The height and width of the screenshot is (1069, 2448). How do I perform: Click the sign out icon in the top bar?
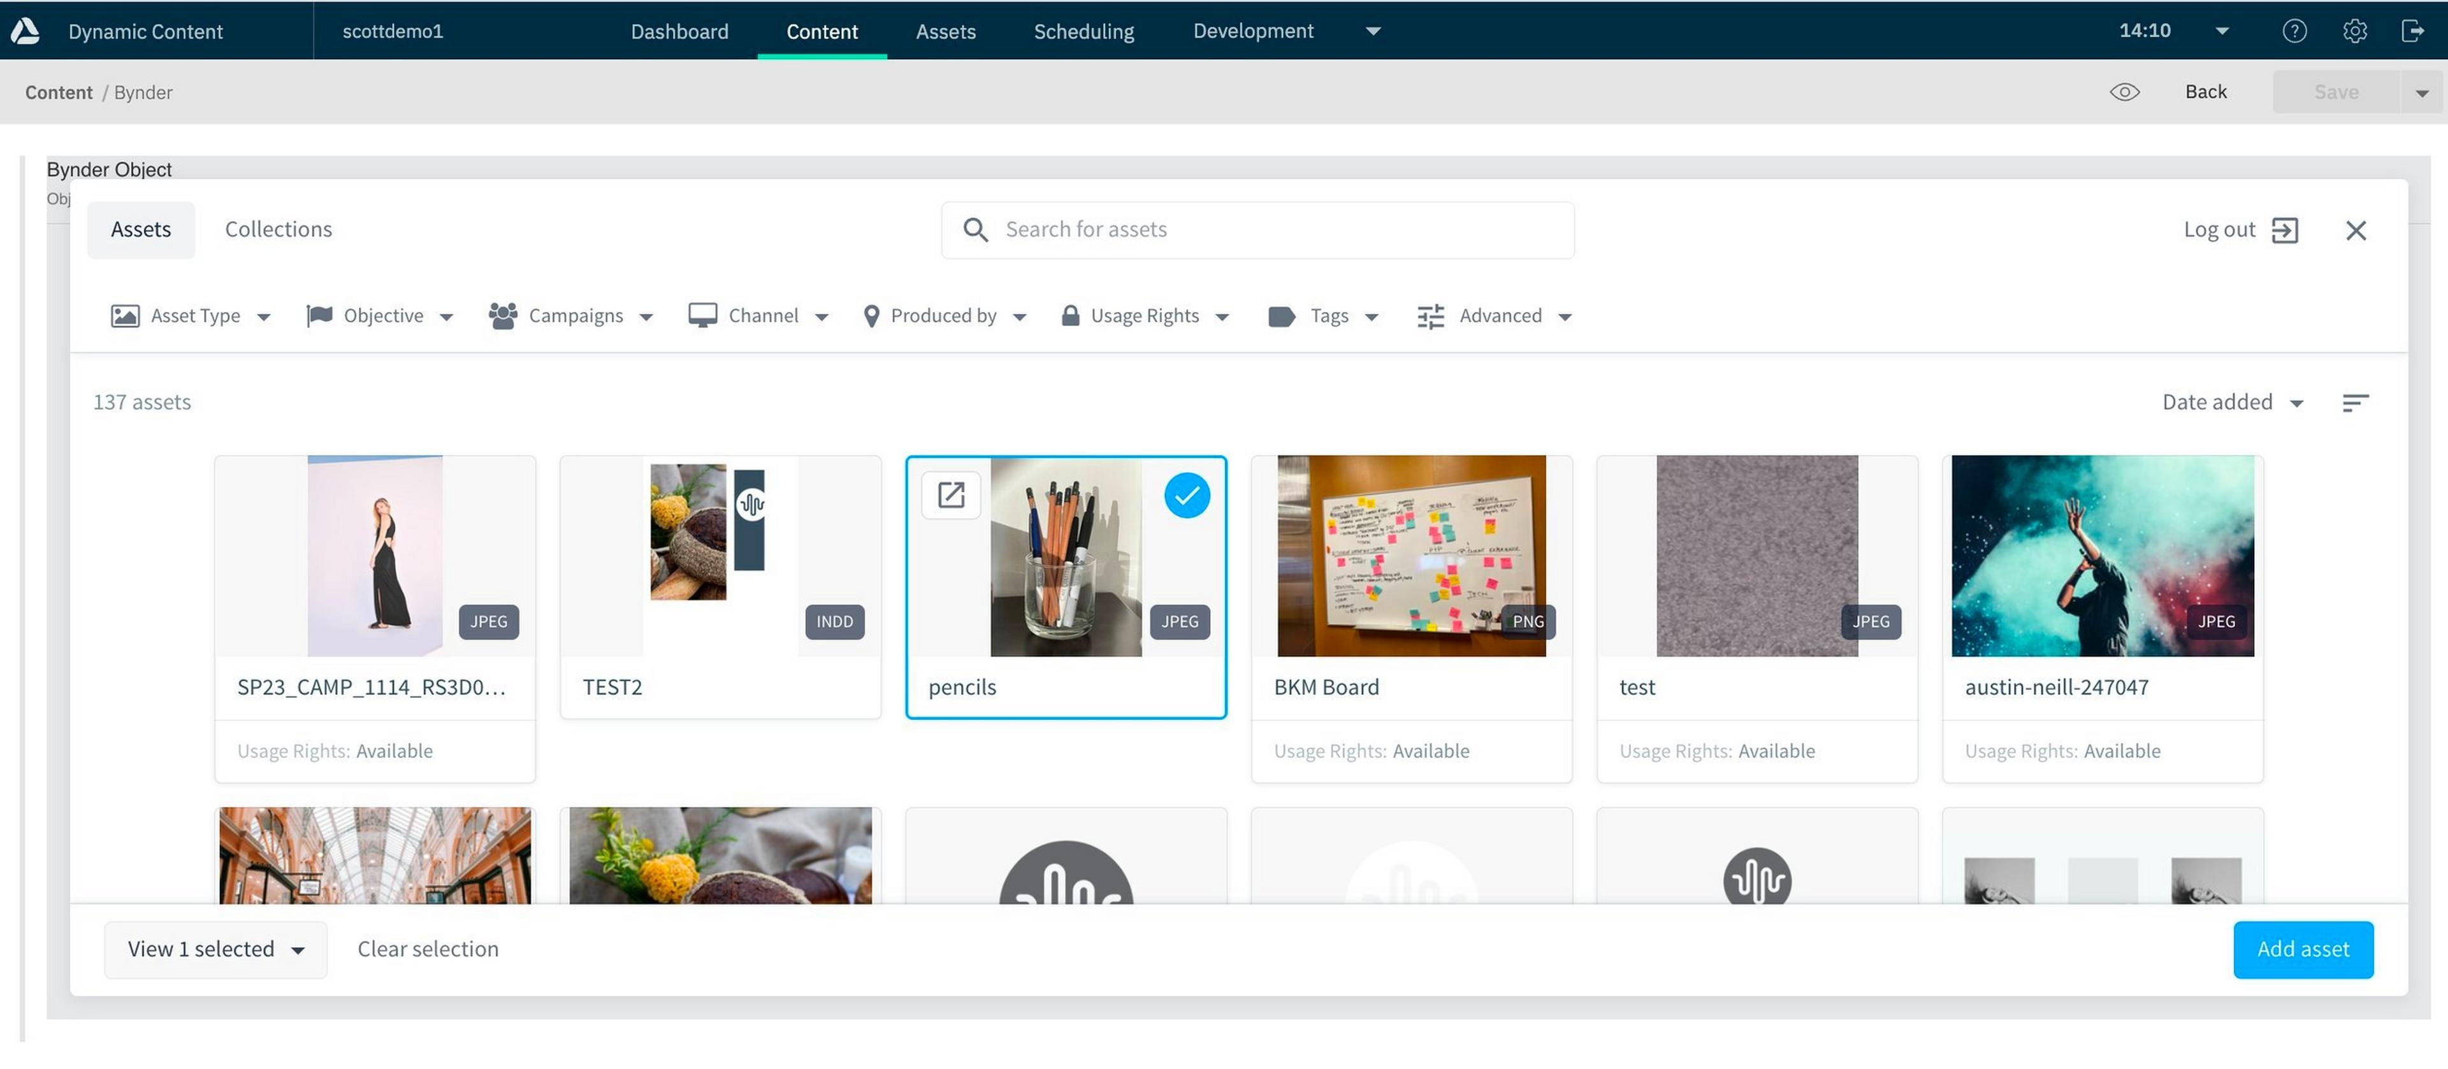click(2413, 31)
